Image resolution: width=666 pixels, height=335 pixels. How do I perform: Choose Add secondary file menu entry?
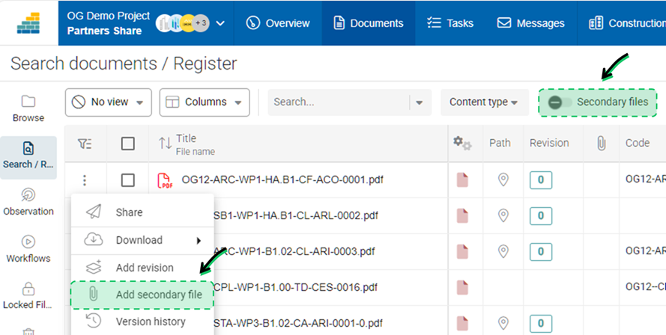coord(142,295)
